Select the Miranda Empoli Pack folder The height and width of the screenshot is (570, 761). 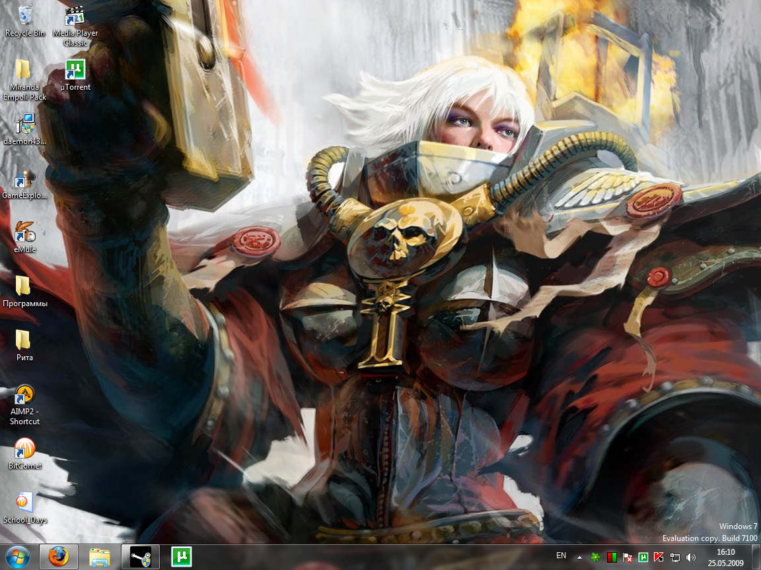(24, 80)
